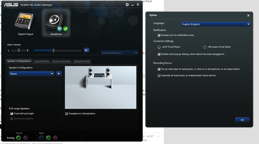Click the blue Rear analog jack
The width and height of the screenshot is (259, 144).
pyautogui.click(x=41, y=138)
